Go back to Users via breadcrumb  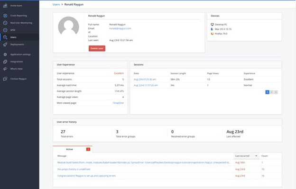(x=56, y=4)
